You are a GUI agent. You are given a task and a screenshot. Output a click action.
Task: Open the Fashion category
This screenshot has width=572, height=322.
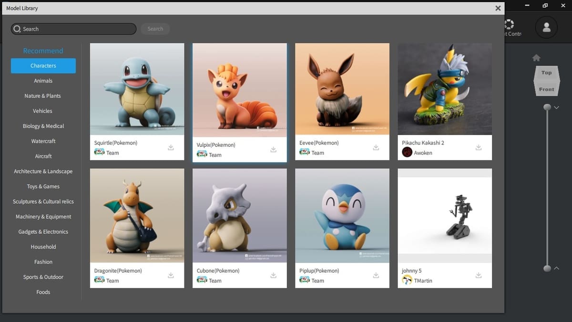tap(43, 262)
